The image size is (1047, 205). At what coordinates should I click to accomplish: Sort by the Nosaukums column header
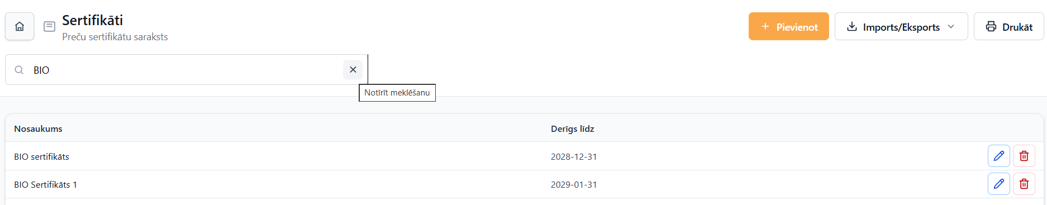(38, 128)
